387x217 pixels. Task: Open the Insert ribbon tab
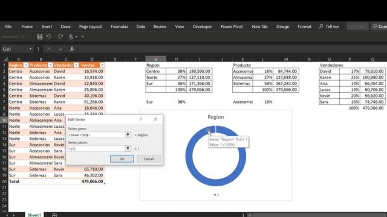pyautogui.click(x=47, y=27)
